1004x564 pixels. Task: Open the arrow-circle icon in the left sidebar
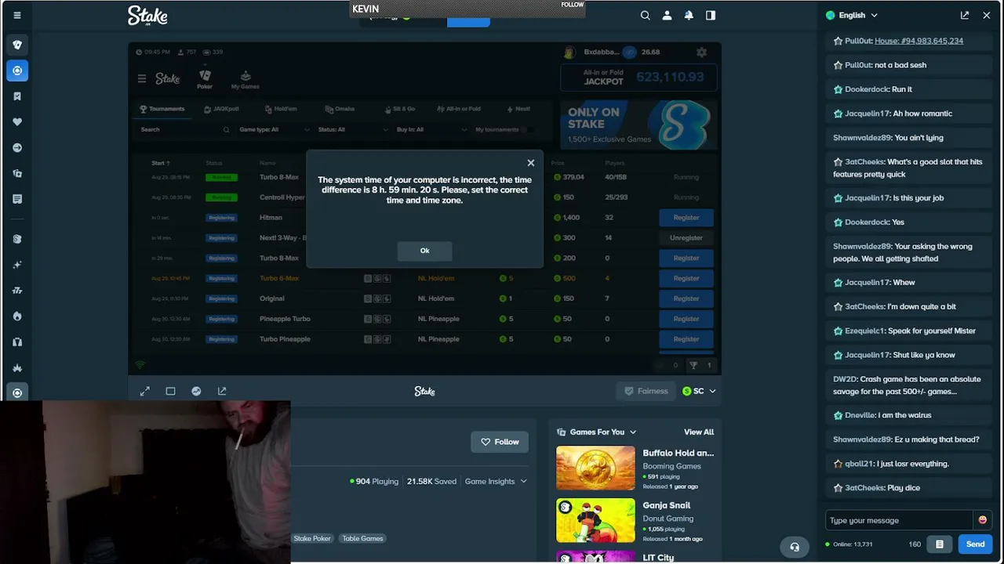click(x=17, y=148)
